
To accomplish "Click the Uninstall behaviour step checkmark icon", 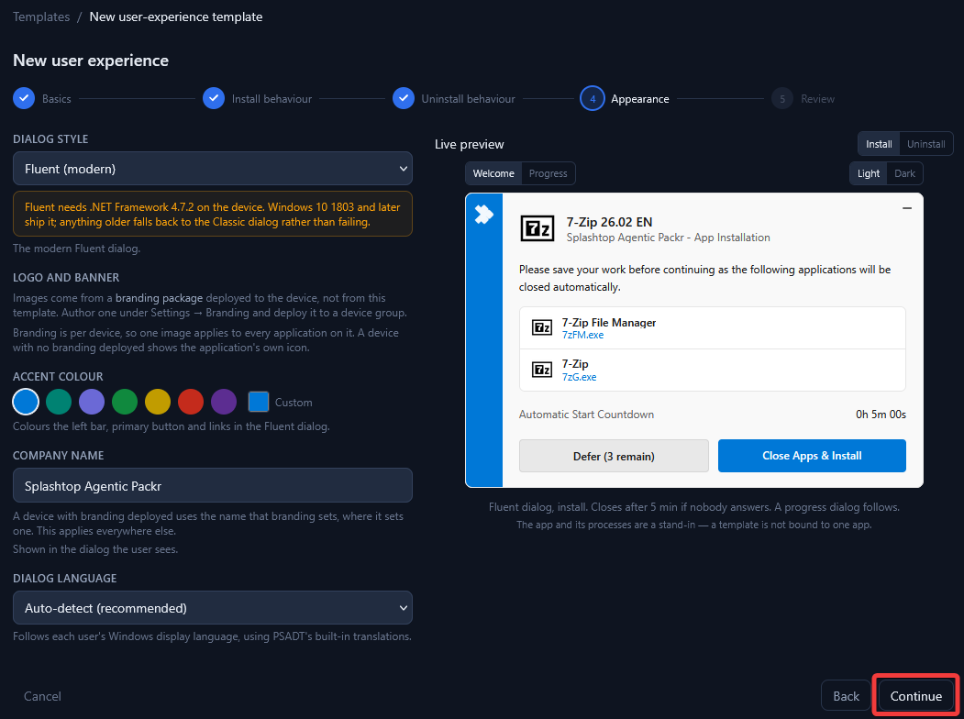I will point(404,98).
